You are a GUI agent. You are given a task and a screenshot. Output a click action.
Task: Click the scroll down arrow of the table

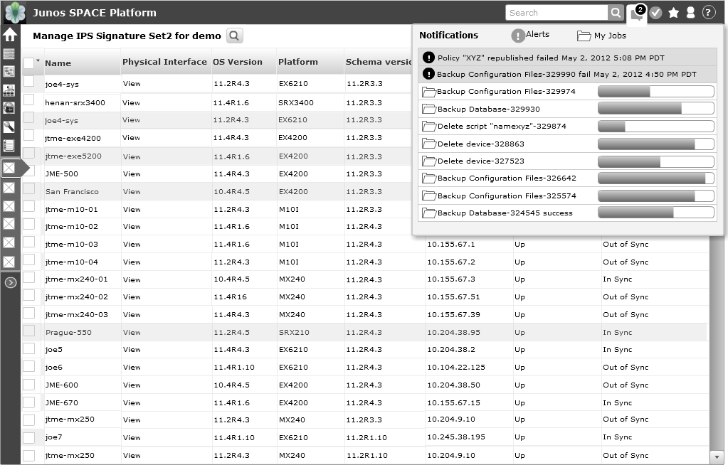pos(717,457)
